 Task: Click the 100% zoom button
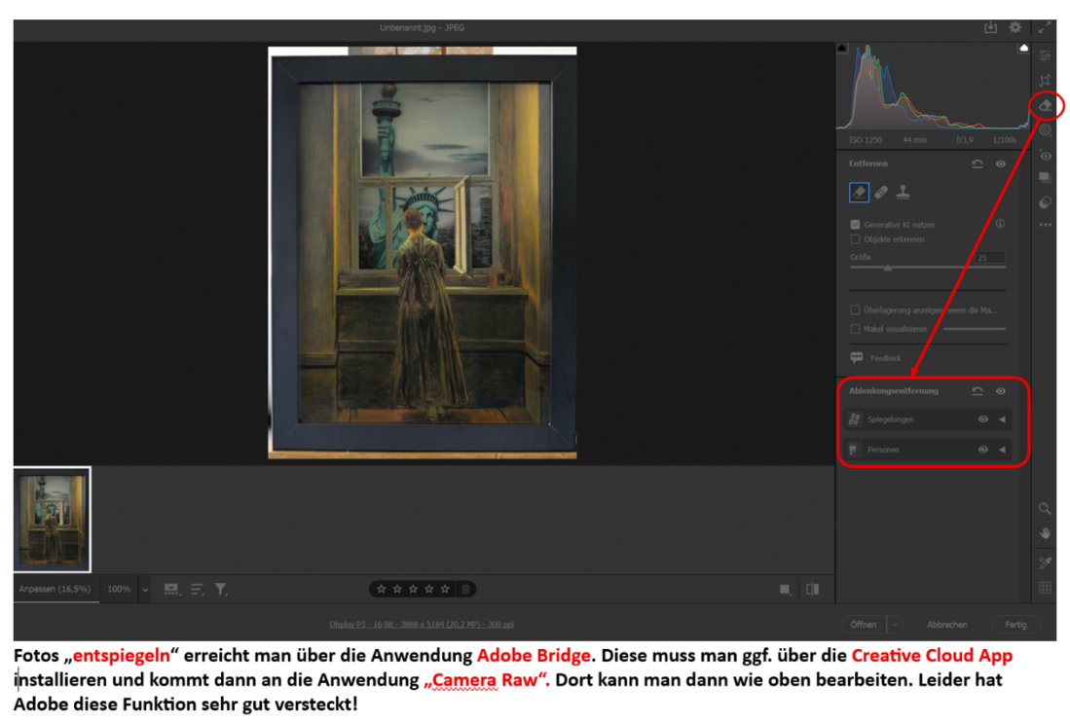tap(119, 590)
